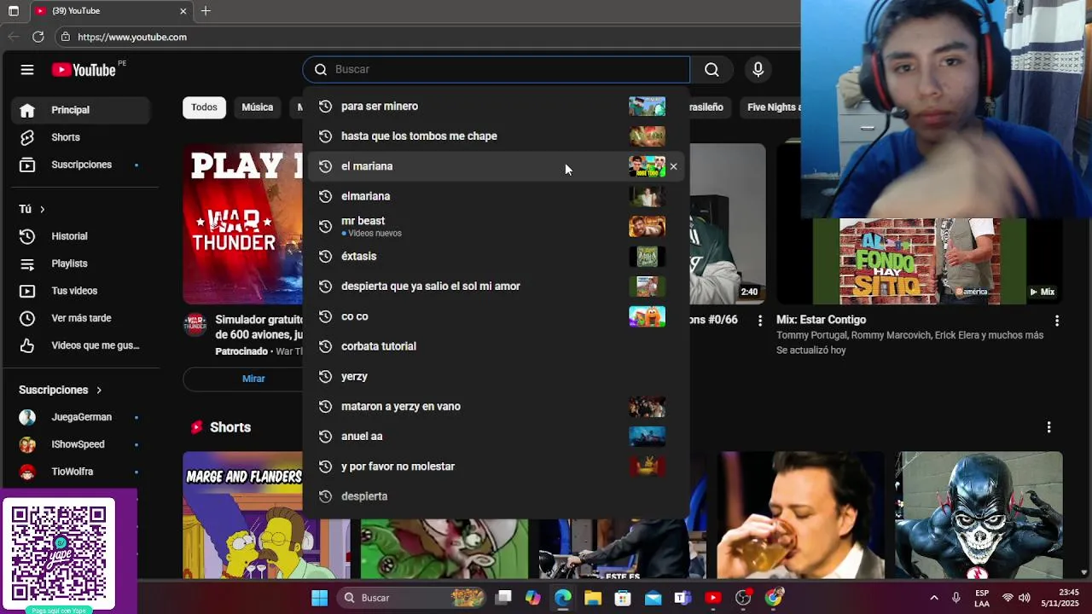Open Microsoft Teams from taskbar

[682, 598]
